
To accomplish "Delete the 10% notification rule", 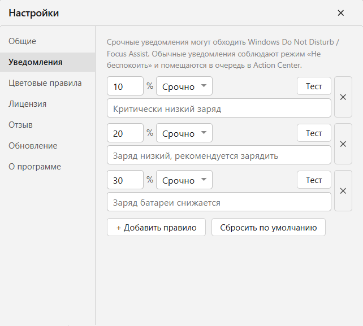I will (343, 97).
